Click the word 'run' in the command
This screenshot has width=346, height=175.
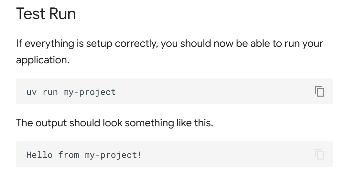50,92
